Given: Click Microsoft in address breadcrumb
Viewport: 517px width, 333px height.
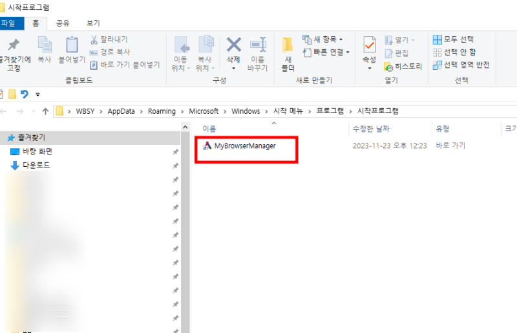Looking at the screenshot, I should 204,111.
